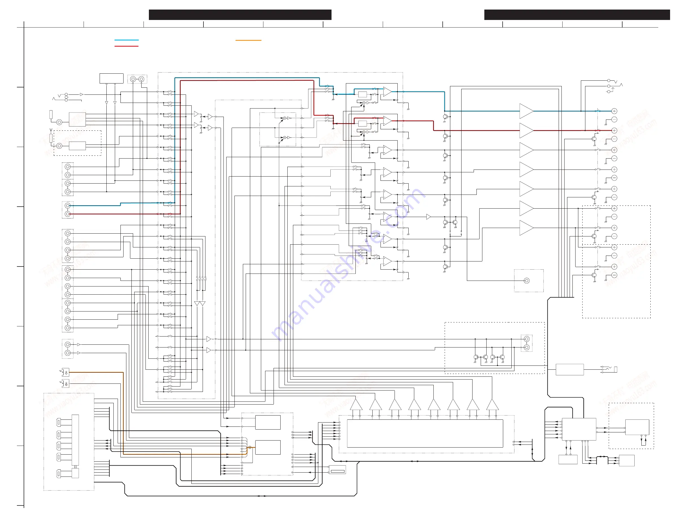Click the lone buffer triangle right of op-amps

(429, 217)
